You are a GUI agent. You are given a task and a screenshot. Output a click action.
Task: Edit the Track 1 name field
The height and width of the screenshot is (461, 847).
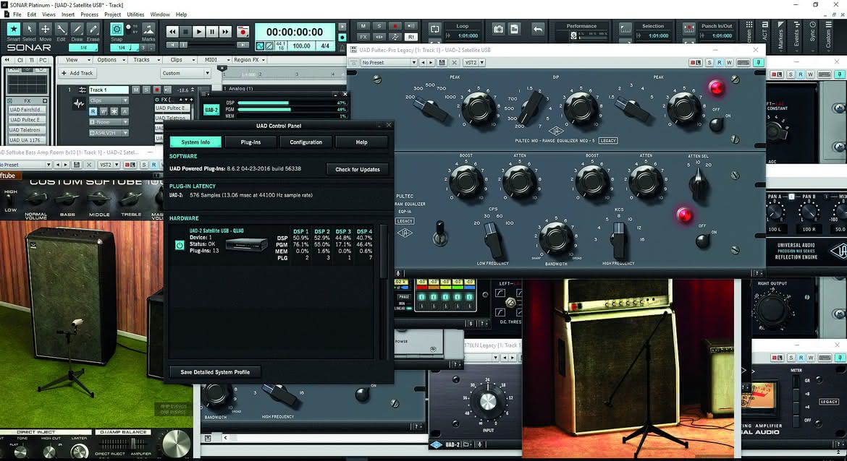point(109,90)
